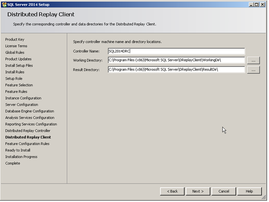Select the Ready to Install step
This screenshot has height=202, width=269.
pos(18,150)
